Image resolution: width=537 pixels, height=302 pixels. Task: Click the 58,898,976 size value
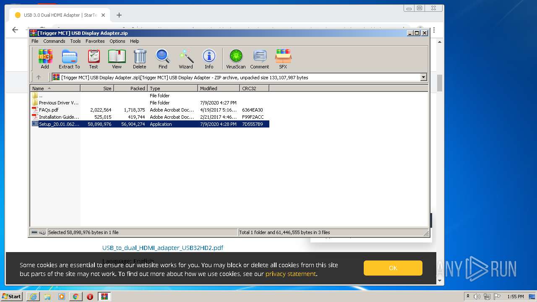(x=99, y=124)
